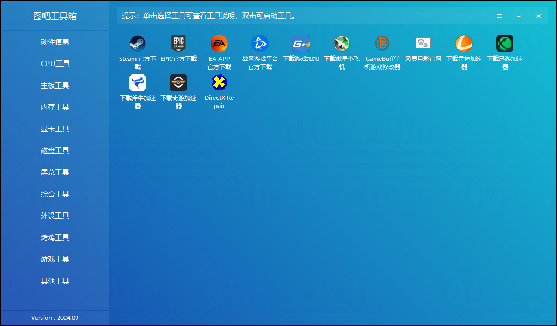Select the 游戏工具 category
This screenshot has height=326, width=557.
(x=55, y=259)
